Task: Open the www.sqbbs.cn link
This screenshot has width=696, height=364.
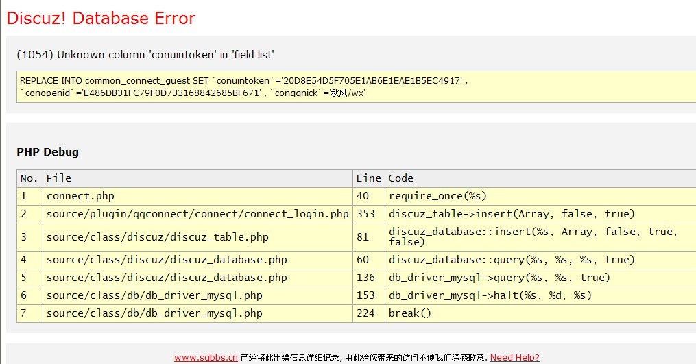Action: click(x=206, y=357)
